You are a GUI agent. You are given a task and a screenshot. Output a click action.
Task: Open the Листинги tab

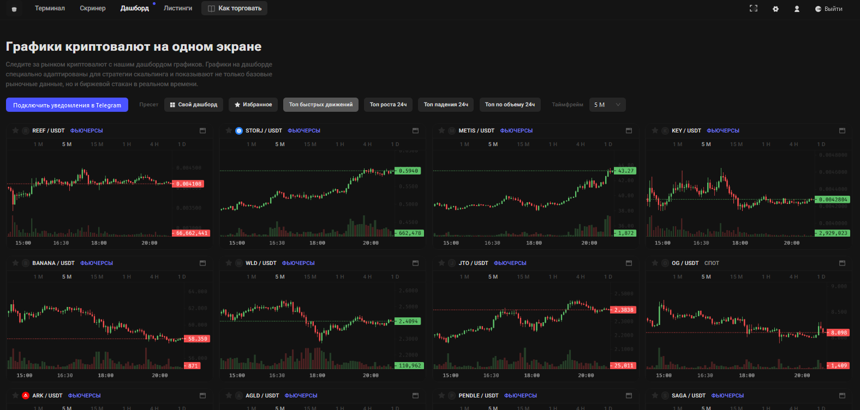tap(178, 8)
